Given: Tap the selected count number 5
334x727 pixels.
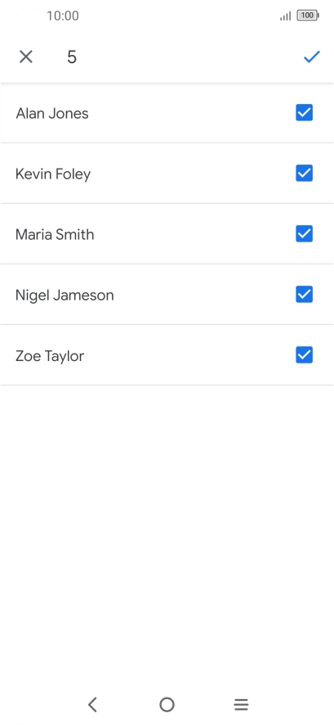Looking at the screenshot, I should pos(72,57).
